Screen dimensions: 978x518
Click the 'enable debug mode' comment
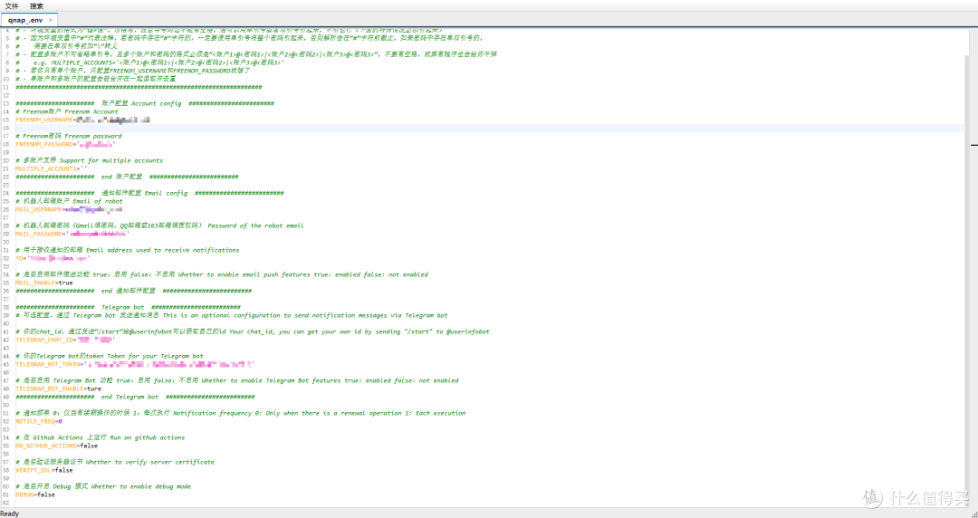click(103, 486)
